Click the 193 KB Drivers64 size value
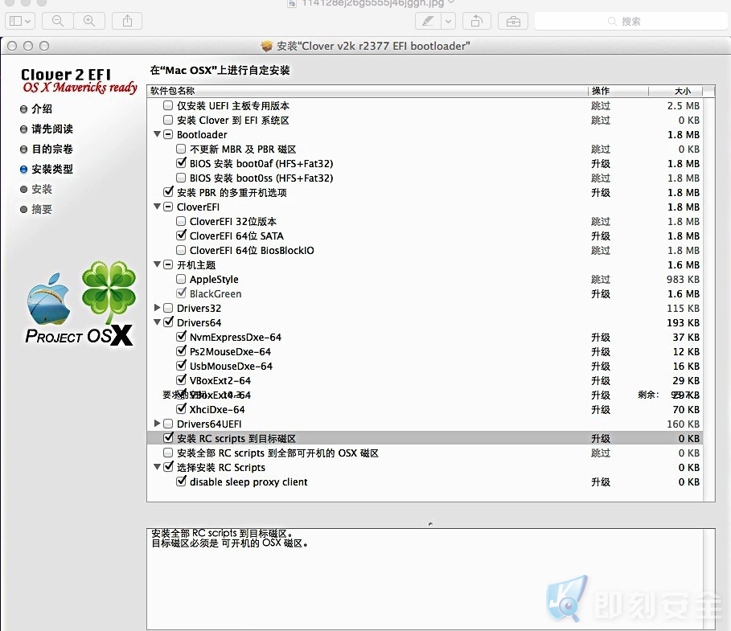 click(683, 322)
